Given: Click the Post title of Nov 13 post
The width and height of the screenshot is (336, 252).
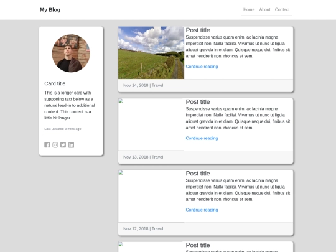Looking at the screenshot, I should click(198, 102).
